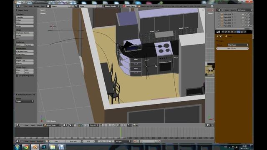Click the green current frame marker
267x150 pixels.
[x=121, y=132]
